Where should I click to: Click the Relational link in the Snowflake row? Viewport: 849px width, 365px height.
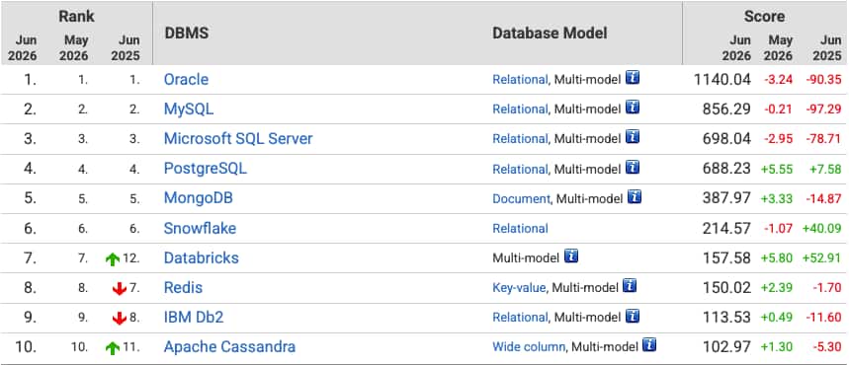point(520,228)
